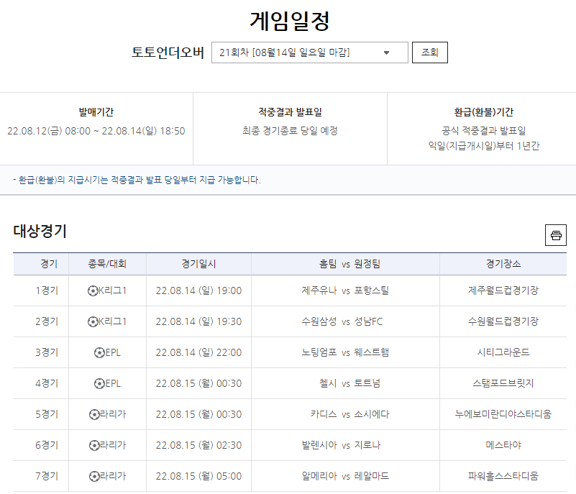Click venue 제주월드컵경기장
Screen dimensions: 576x494
tap(503, 291)
